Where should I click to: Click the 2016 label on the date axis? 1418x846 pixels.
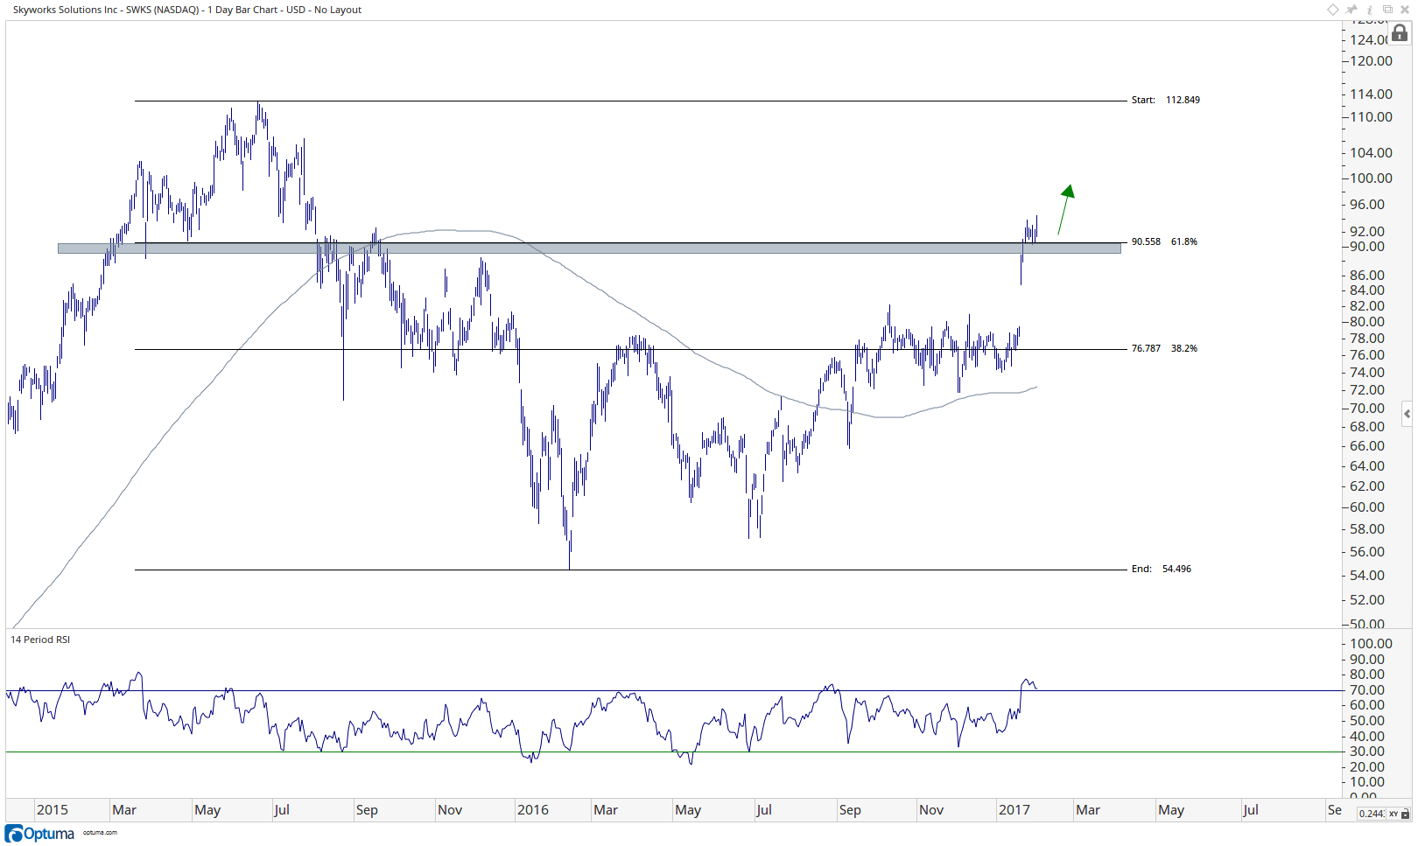point(533,810)
